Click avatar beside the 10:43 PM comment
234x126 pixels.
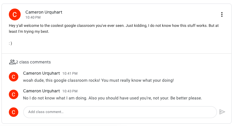coord(14,94)
